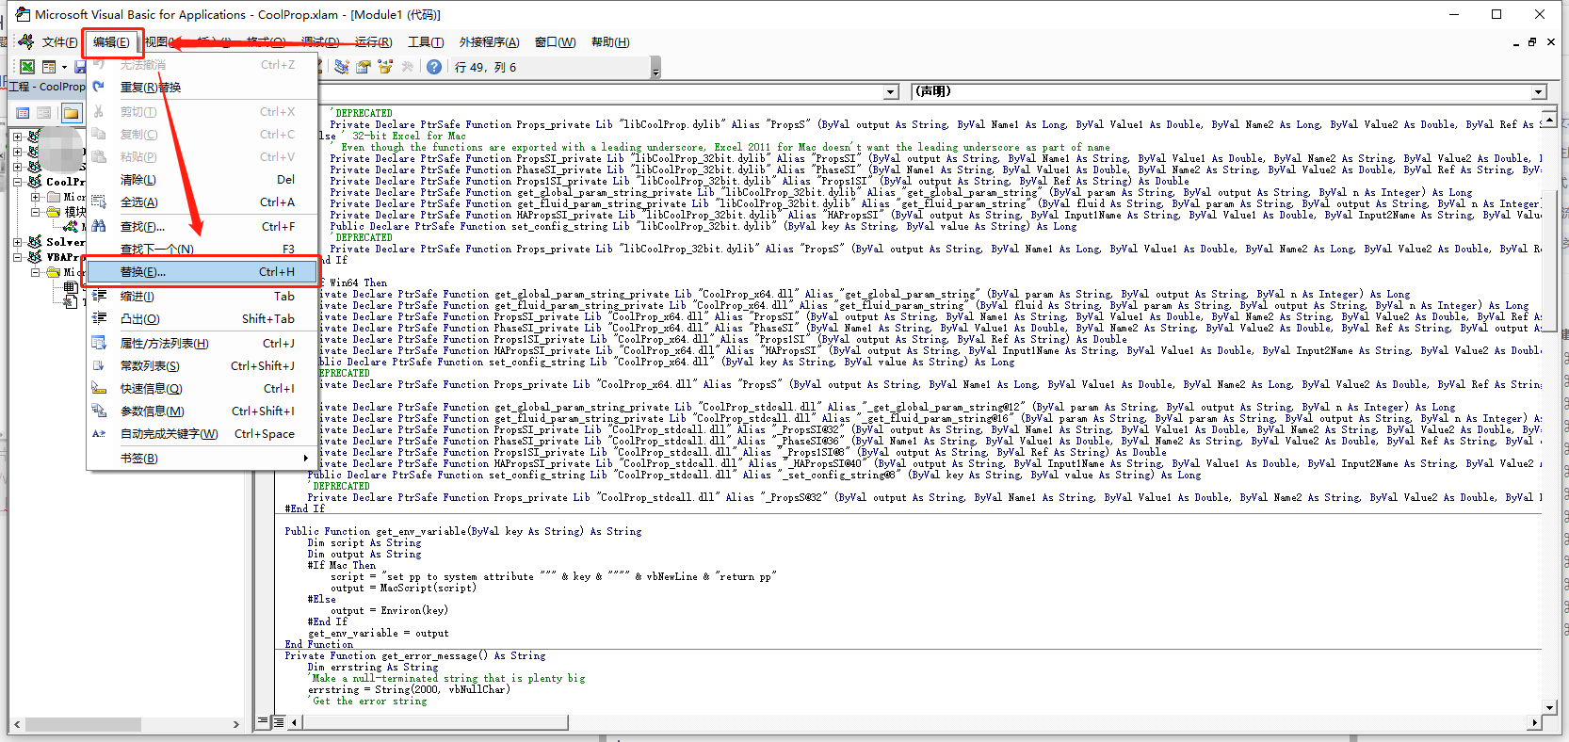This screenshot has height=742, width=1569.
Task: Select the CoolProp project in tree
Action: [65, 182]
